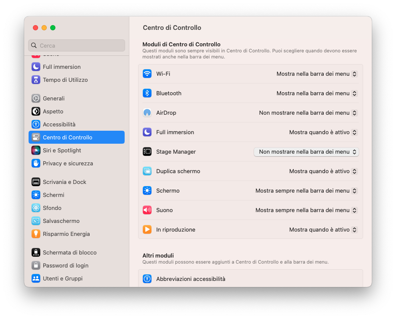Click the AirDrop label text
The width and height of the screenshot is (396, 319).
166,113
